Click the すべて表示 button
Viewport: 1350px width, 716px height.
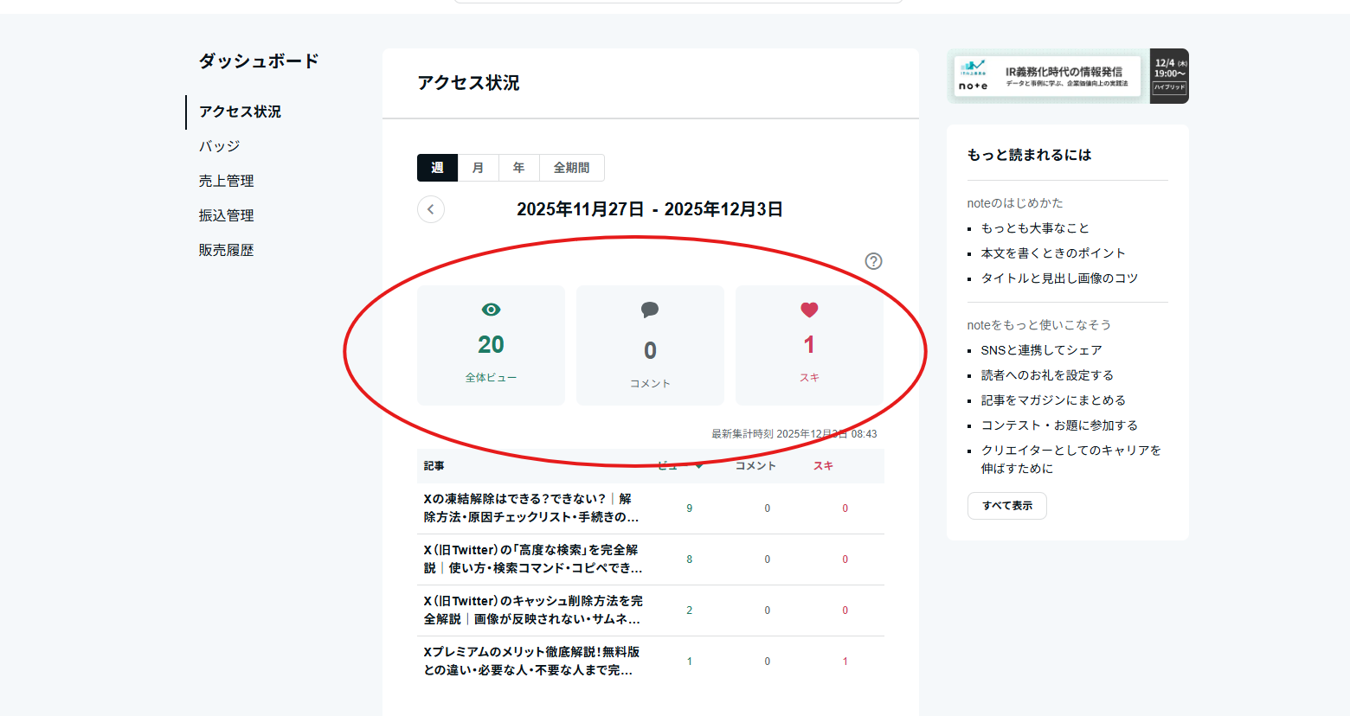pyautogui.click(x=1006, y=506)
